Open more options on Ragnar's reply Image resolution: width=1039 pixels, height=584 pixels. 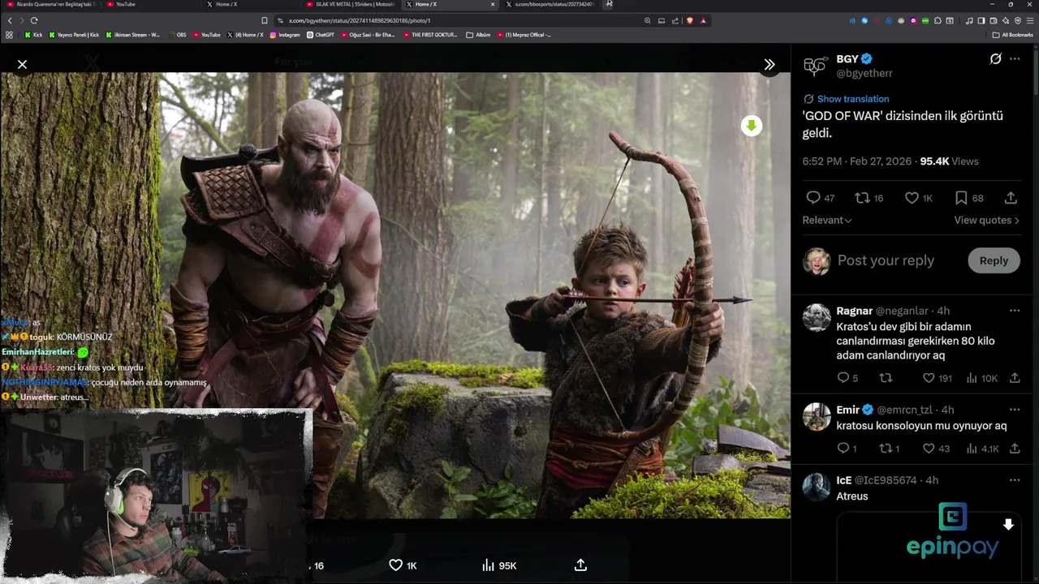coord(1015,311)
